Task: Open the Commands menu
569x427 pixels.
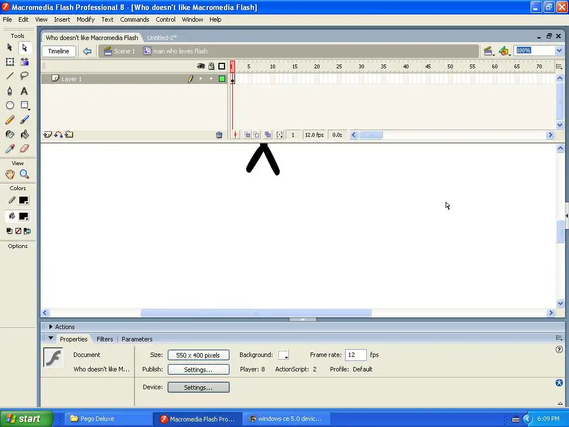Action: (134, 19)
